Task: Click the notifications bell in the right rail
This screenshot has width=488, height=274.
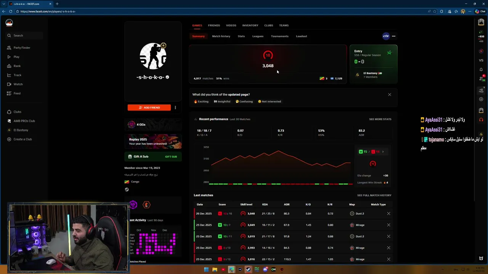Action: click(x=481, y=69)
